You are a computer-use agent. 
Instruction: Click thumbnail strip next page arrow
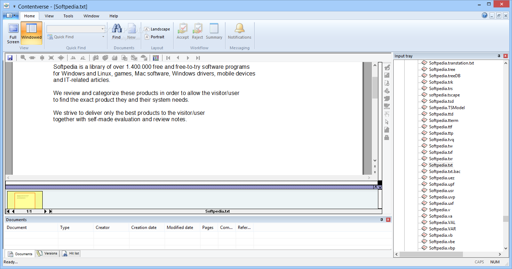[46, 211]
